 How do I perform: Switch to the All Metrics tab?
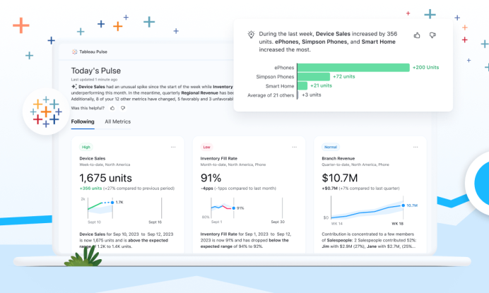(117, 121)
